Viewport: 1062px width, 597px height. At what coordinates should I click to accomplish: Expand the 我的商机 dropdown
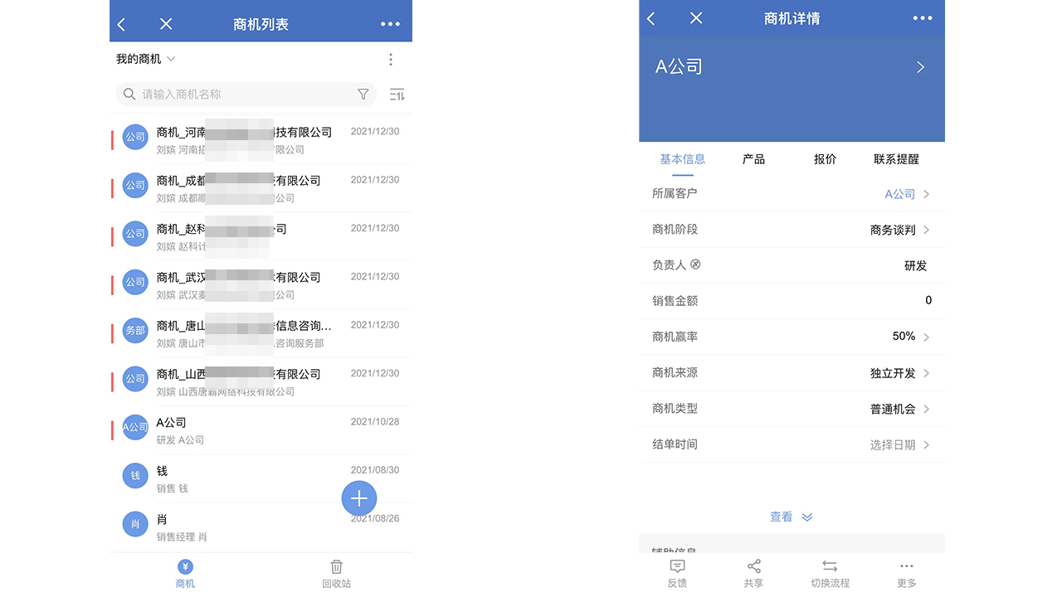click(146, 59)
